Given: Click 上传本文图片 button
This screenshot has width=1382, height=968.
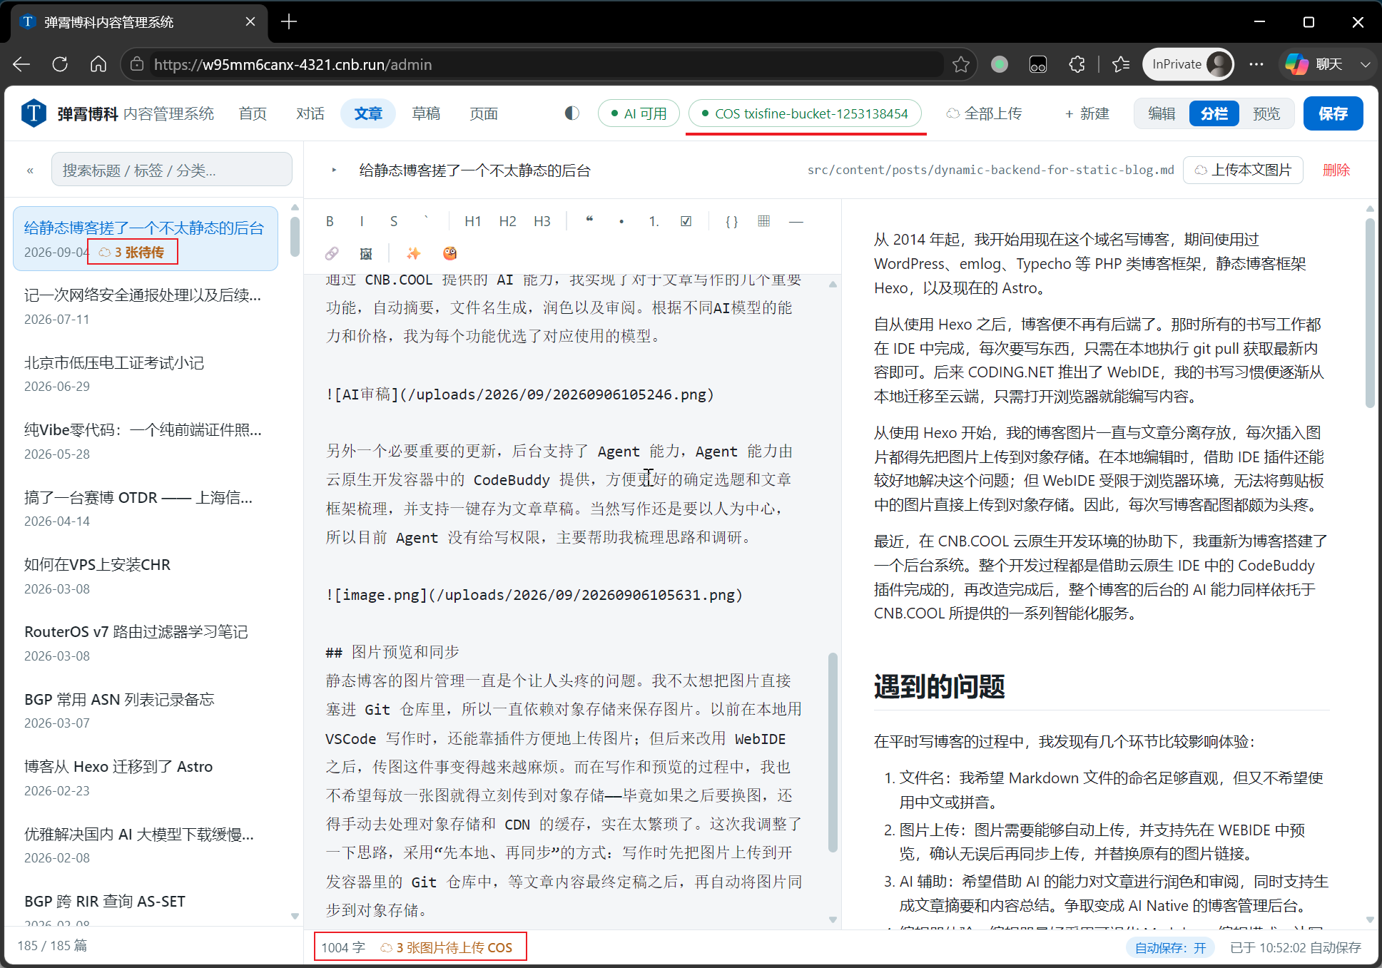Looking at the screenshot, I should pyautogui.click(x=1243, y=170).
